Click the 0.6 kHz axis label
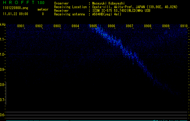Screen dimensions: 190x121 coord(2,115)
